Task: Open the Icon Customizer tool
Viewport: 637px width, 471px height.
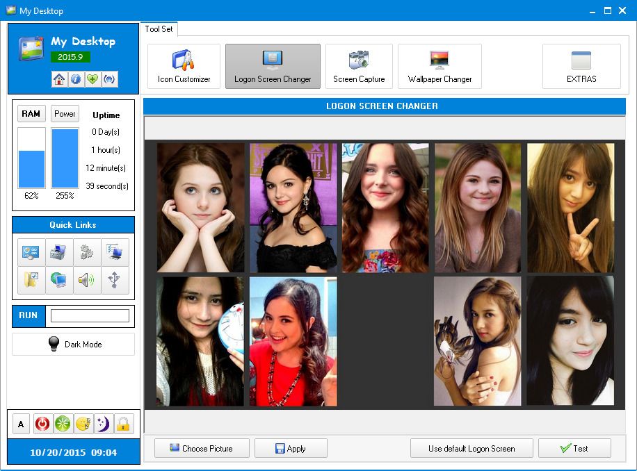Action: point(182,66)
